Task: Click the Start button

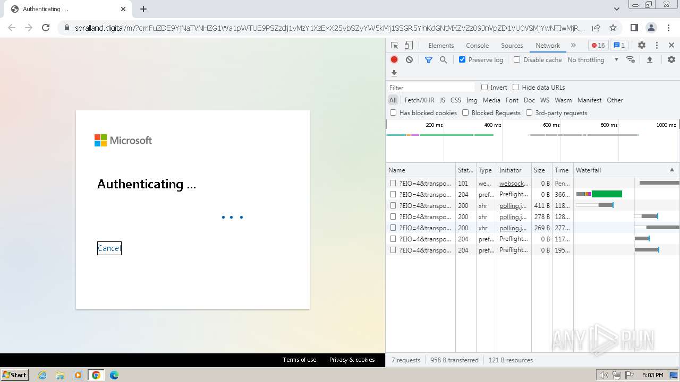Action: pyautogui.click(x=15, y=375)
